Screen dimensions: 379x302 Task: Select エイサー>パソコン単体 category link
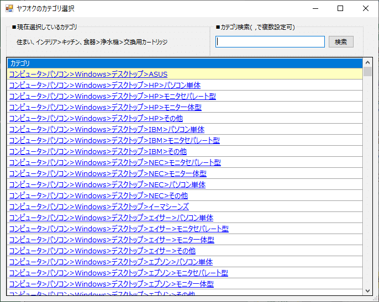pos(111,218)
